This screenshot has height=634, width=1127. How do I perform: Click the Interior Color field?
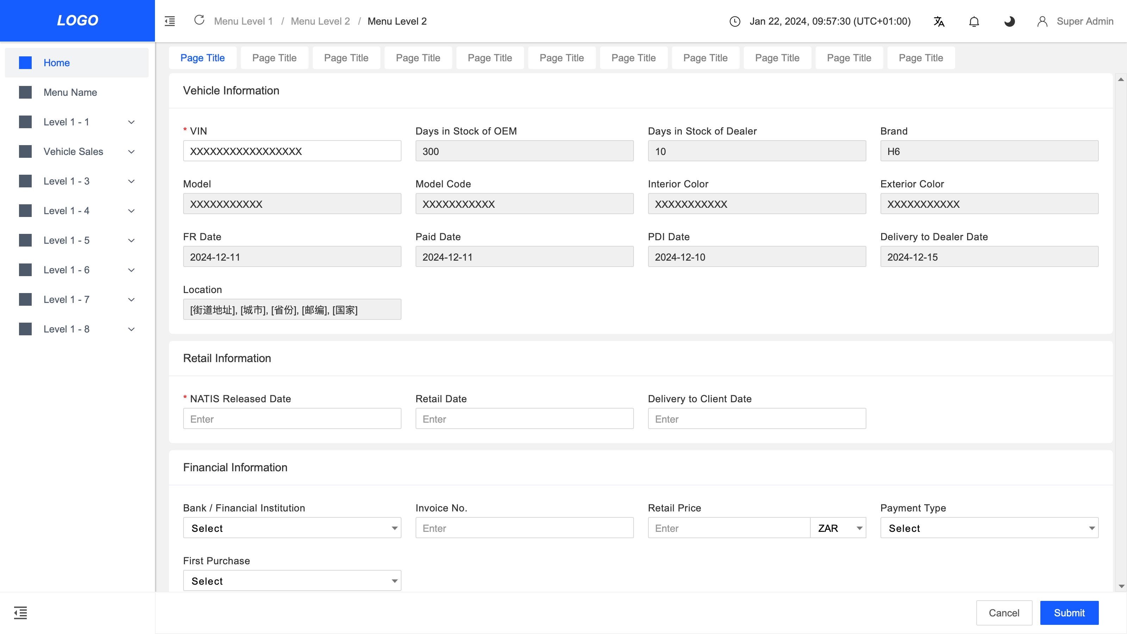(757, 204)
